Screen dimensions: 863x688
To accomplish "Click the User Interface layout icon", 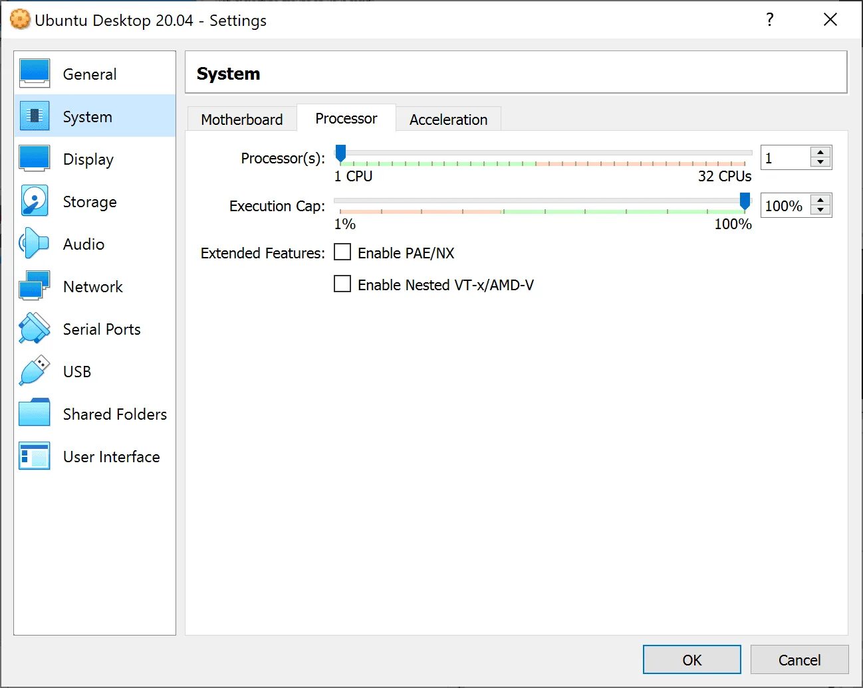I will tap(35, 456).
